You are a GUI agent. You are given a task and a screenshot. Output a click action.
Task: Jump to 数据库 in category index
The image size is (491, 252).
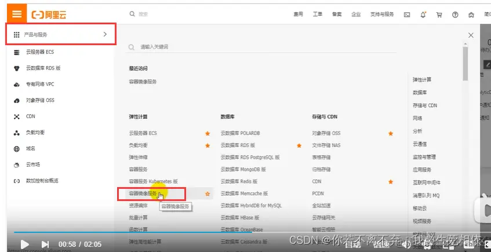420,93
